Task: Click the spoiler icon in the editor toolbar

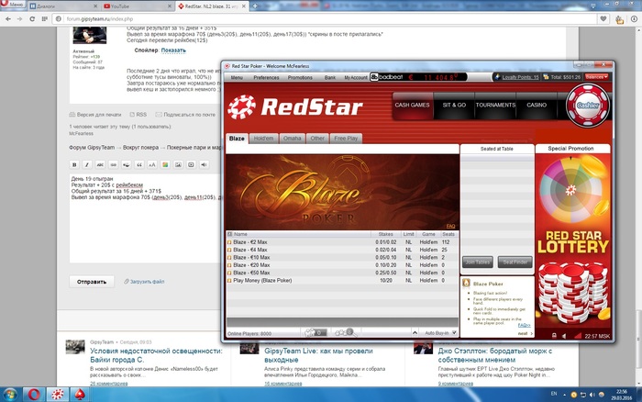Action: tap(127, 164)
